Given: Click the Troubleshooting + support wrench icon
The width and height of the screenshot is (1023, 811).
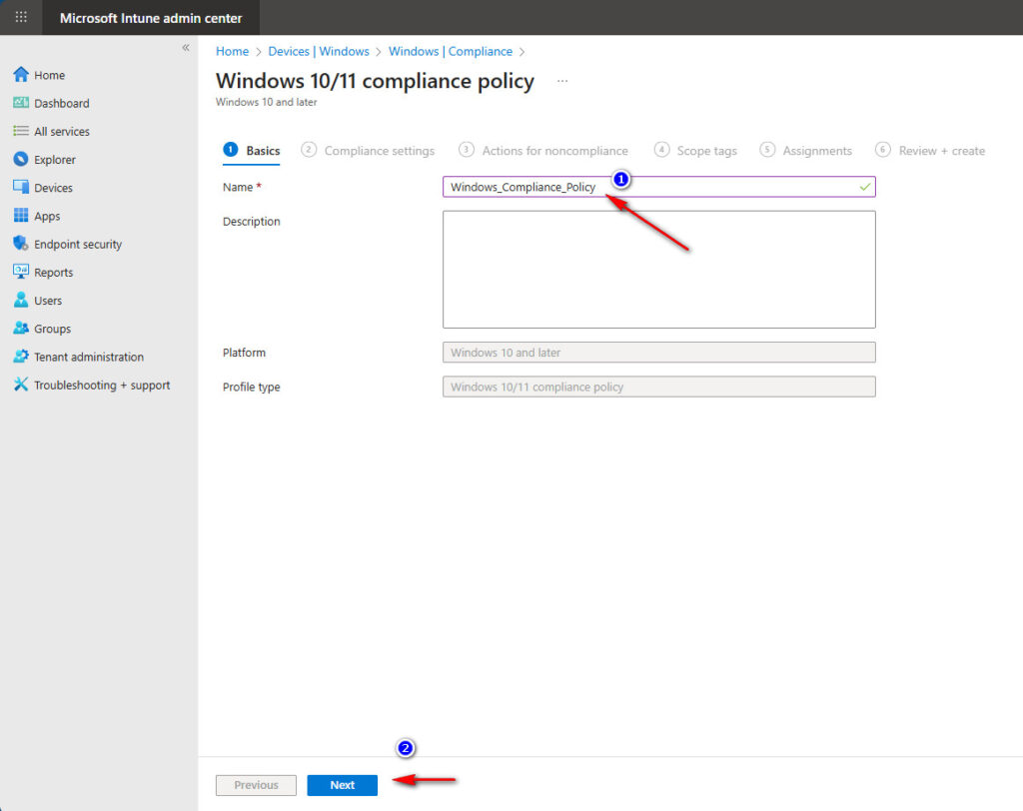Looking at the screenshot, I should tap(21, 385).
